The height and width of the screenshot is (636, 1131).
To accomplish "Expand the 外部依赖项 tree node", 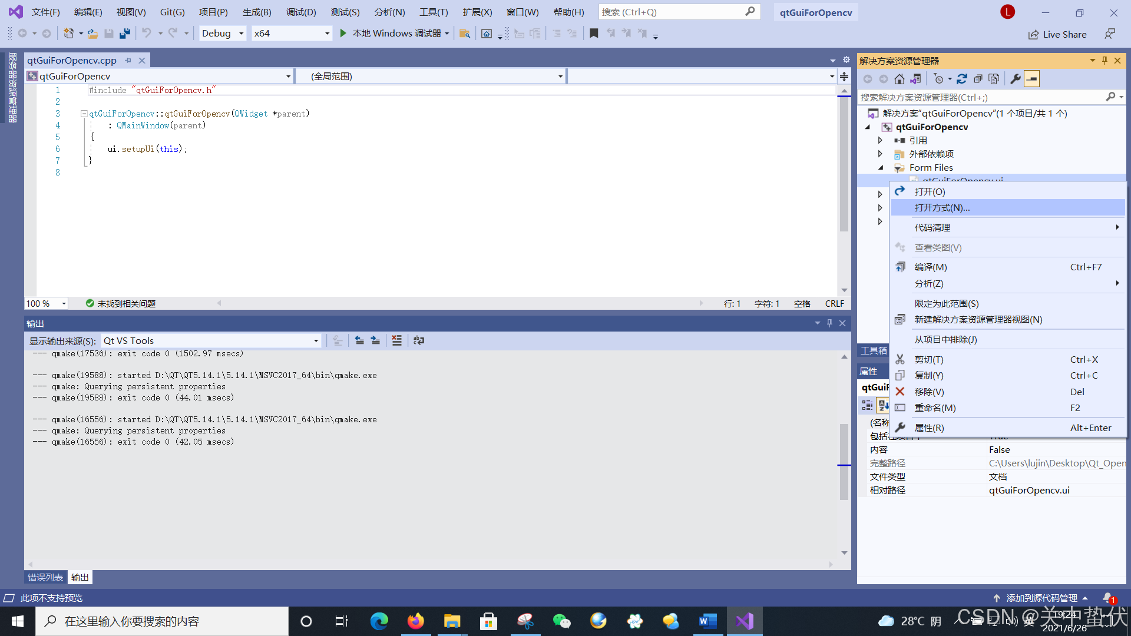I will coord(880,154).
